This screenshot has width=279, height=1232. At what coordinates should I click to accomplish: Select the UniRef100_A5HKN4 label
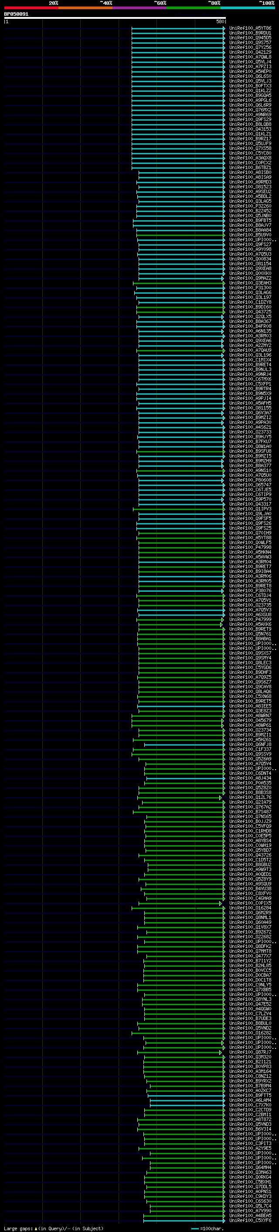pyautogui.click(x=250, y=552)
